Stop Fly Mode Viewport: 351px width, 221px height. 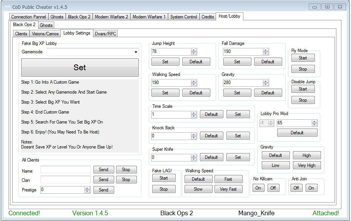point(303,69)
